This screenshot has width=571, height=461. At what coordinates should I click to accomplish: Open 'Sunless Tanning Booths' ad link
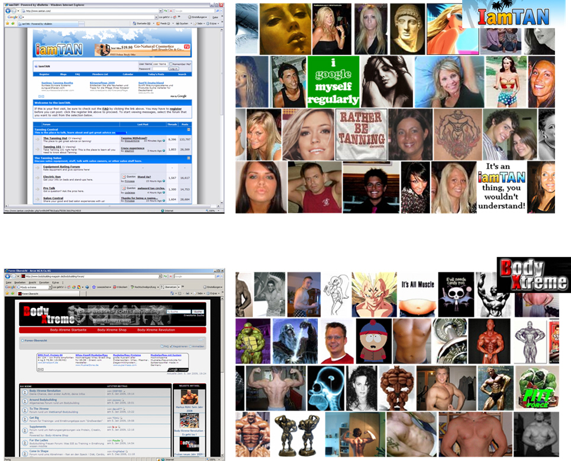click(x=57, y=83)
